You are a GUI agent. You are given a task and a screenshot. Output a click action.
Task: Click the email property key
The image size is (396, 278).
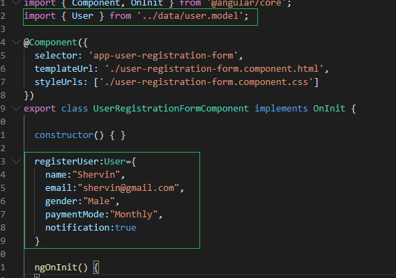(x=59, y=188)
